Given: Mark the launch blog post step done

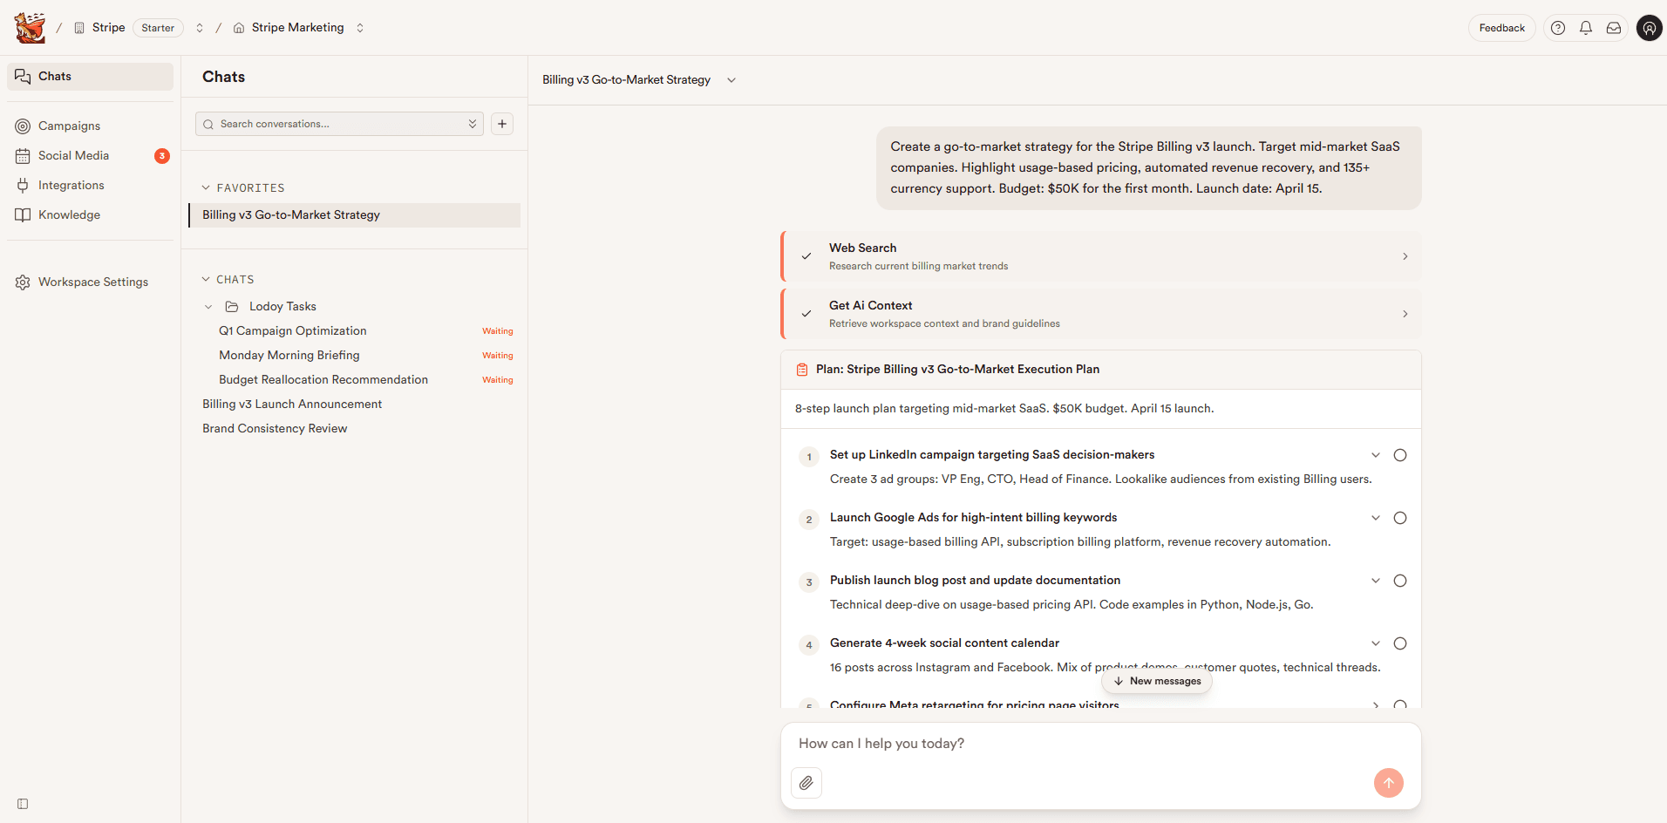Looking at the screenshot, I should coord(1399,580).
